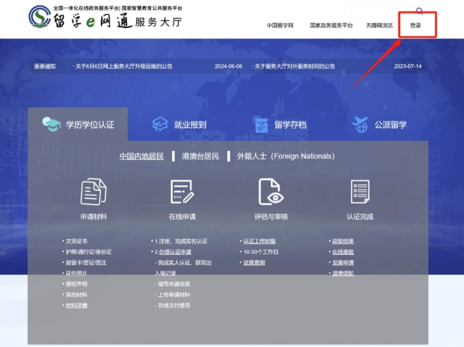The width and height of the screenshot is (464, 347).
Task: Open the 办理认证申请 link
Action: pyautogui.click(x=175, y=252)
